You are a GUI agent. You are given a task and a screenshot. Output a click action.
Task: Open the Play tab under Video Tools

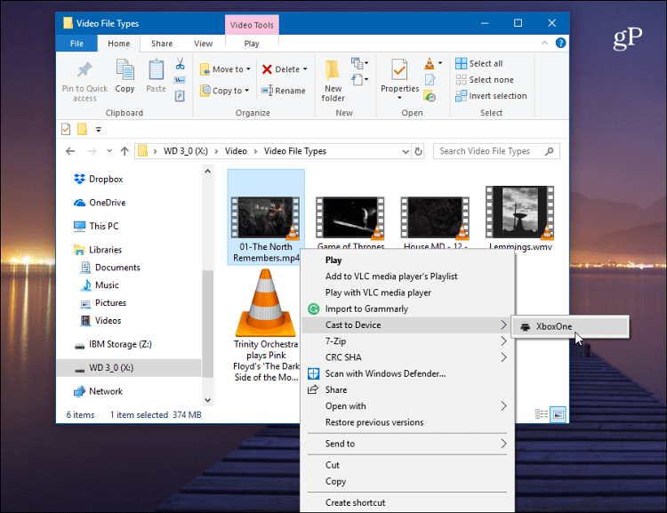[x=252, y=44]
